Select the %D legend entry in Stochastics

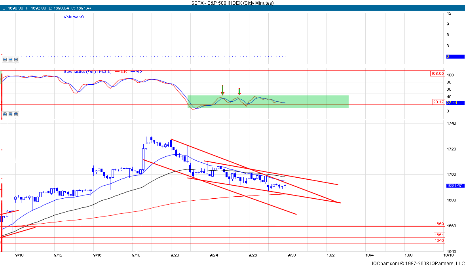[137, 71]
